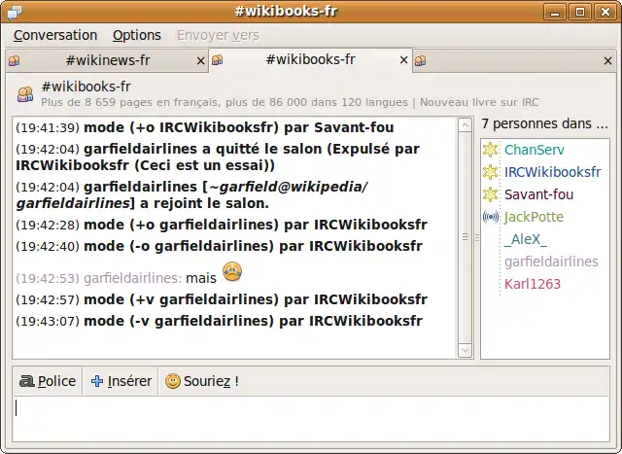
Task: Click the #wikibooks-fr channel icon beside the topic
Action: click(x=25, y=93)
